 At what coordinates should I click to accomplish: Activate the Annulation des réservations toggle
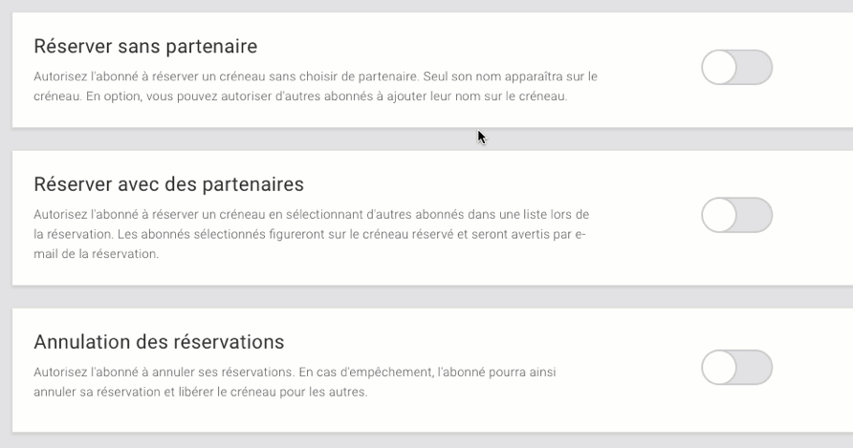pyautogui.click(x=736, y=367)
